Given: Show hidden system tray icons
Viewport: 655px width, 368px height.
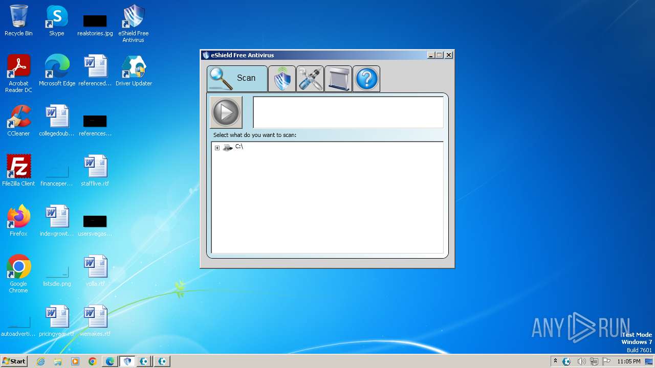Looking at the screenshot, I should [x=555, y=361].
